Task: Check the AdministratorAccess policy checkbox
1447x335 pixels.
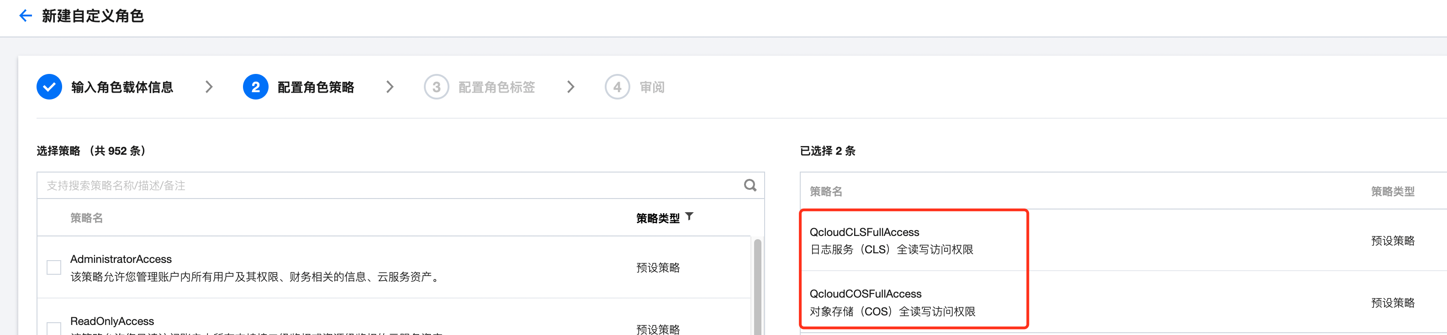Action: click(54, 267)
